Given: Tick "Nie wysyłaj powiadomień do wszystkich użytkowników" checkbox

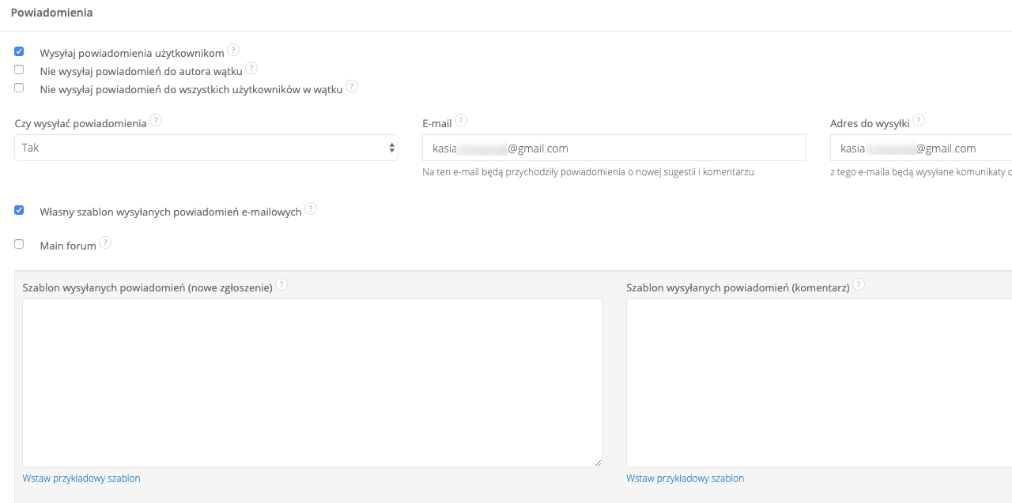Looking at the screenshot, I should [x=19, y=87].
